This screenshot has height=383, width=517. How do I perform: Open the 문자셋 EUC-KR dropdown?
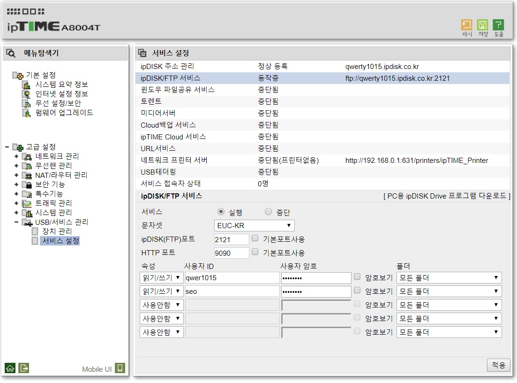pos(254,225)
